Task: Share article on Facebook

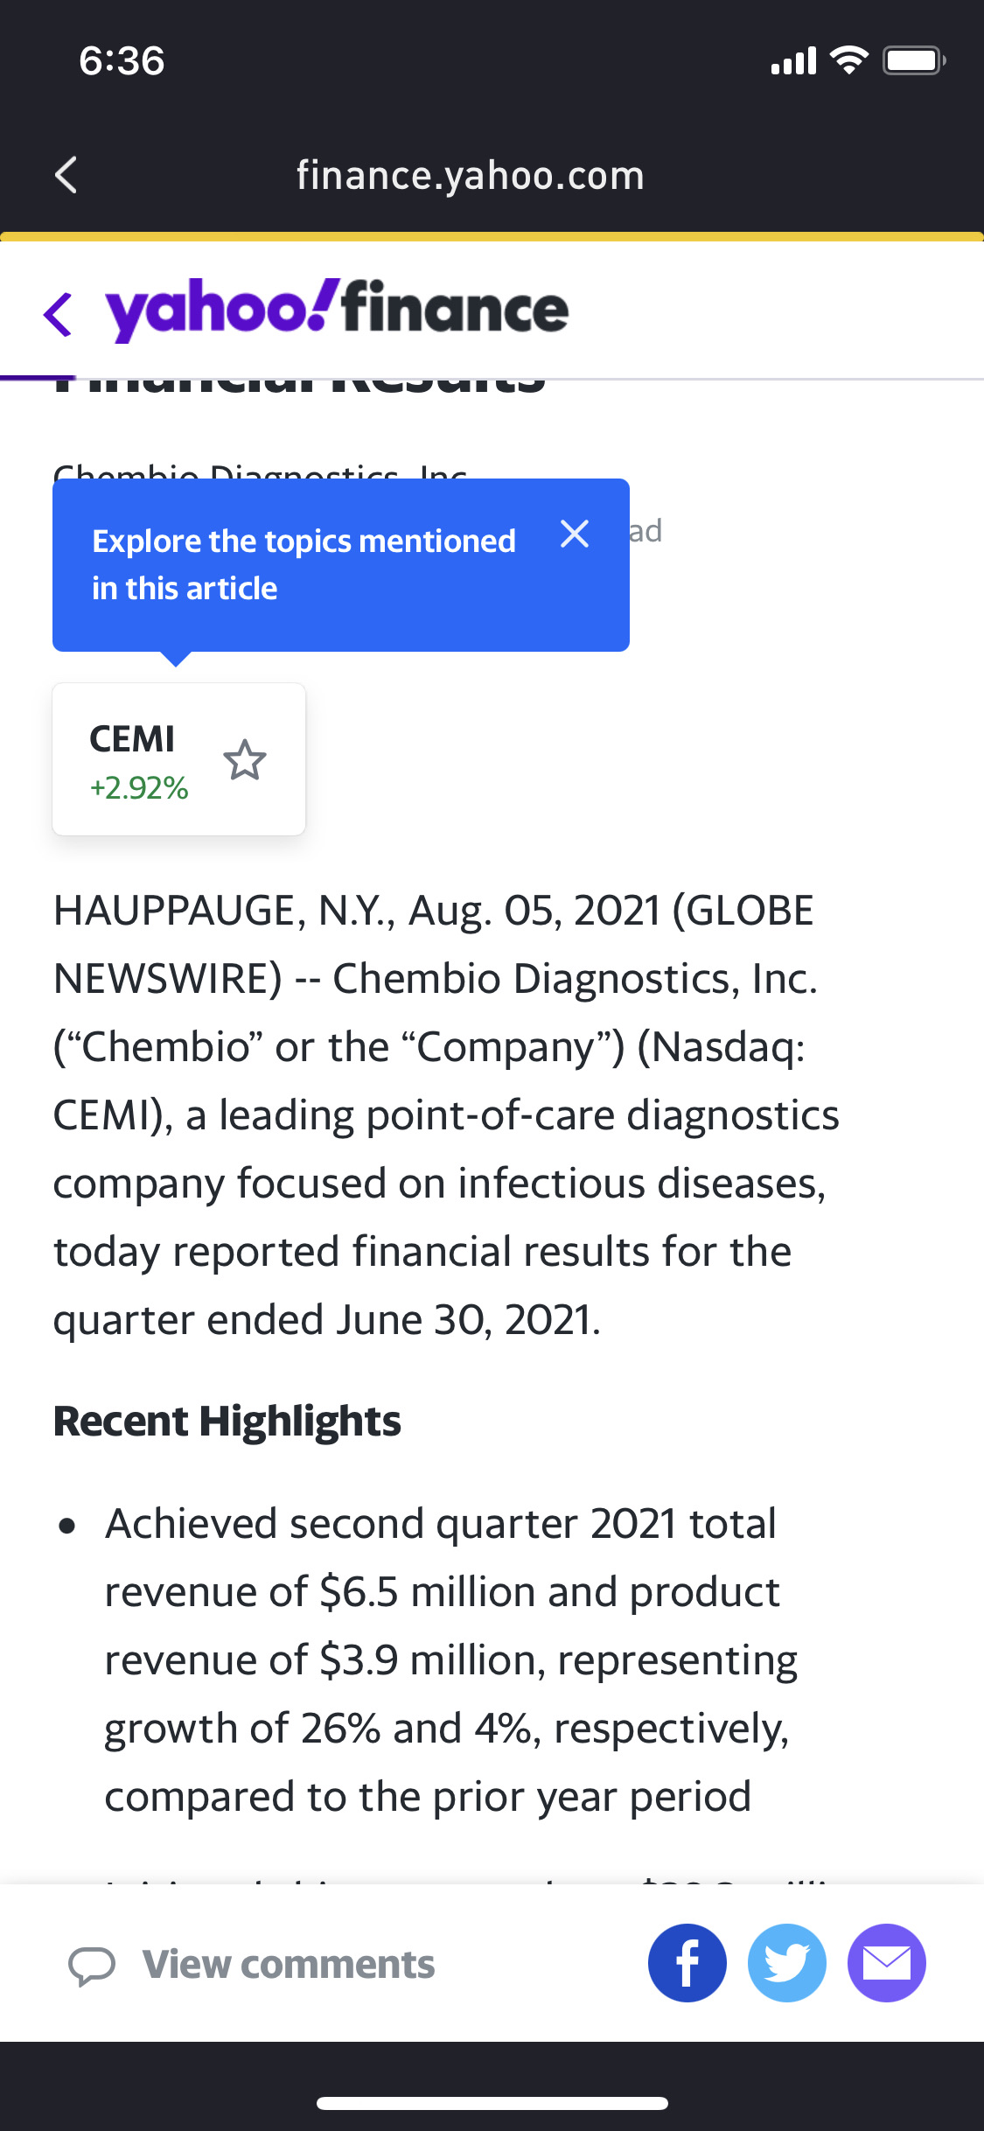Action: click(687, 1963)
